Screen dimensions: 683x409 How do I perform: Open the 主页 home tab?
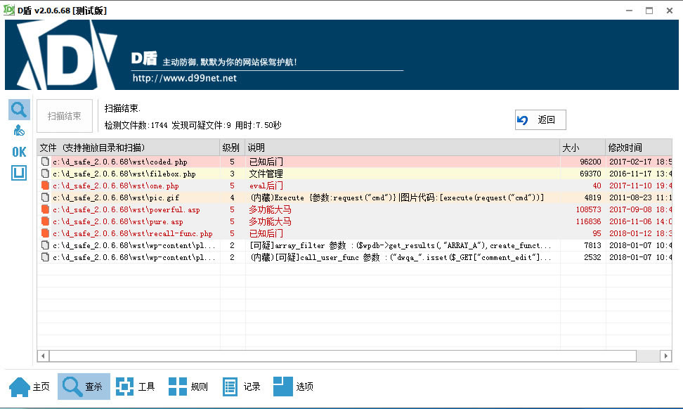coord(30,387)
